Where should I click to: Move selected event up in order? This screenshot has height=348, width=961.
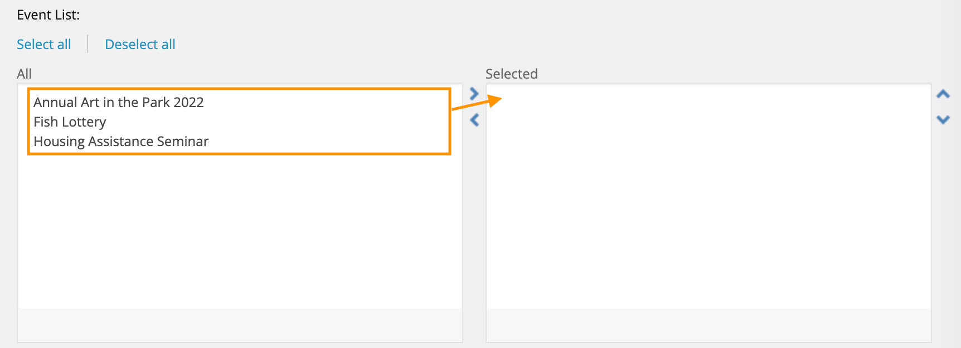943,94
